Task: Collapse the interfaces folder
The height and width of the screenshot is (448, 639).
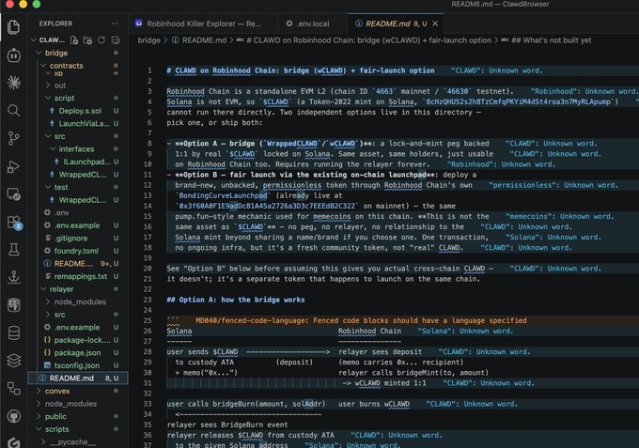Action: (x=76, y=149)
